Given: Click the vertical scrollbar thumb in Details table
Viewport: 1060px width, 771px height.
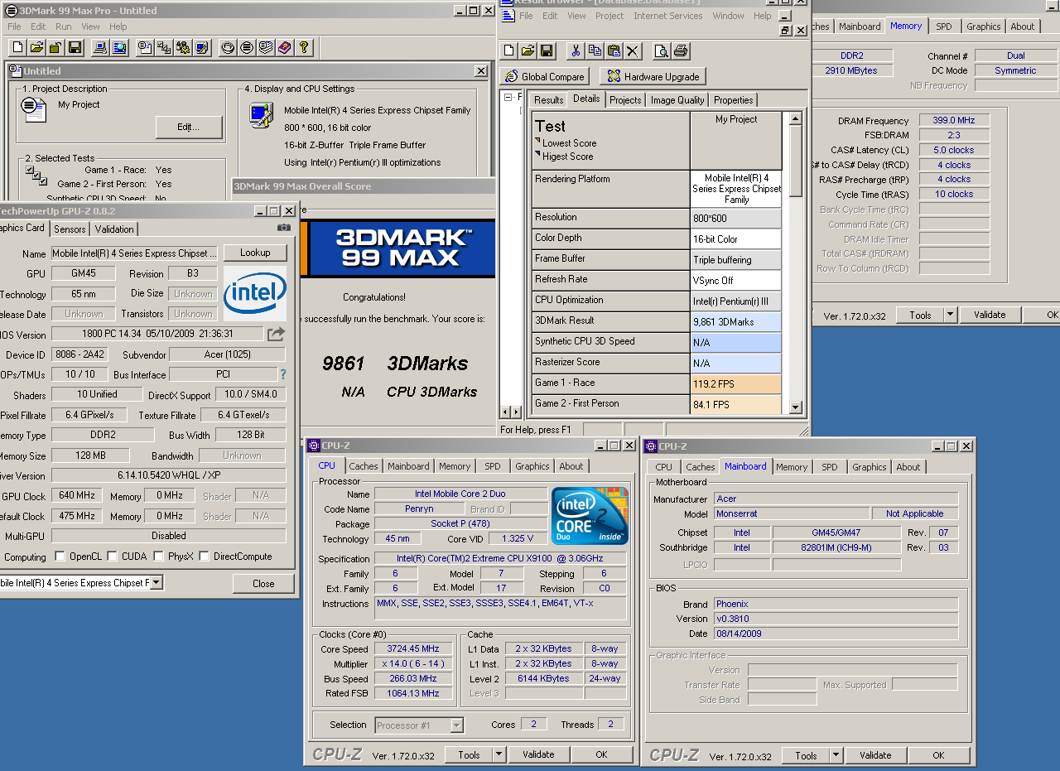Looking at the screenshot, I should click(795, 161).
